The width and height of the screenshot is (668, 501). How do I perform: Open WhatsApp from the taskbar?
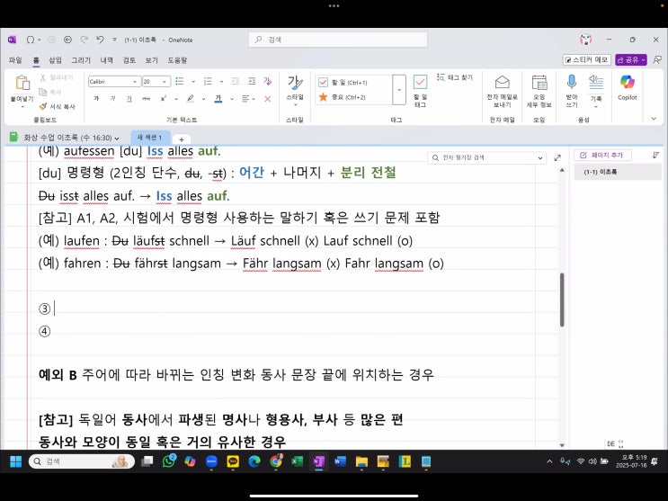click(169, 461)
